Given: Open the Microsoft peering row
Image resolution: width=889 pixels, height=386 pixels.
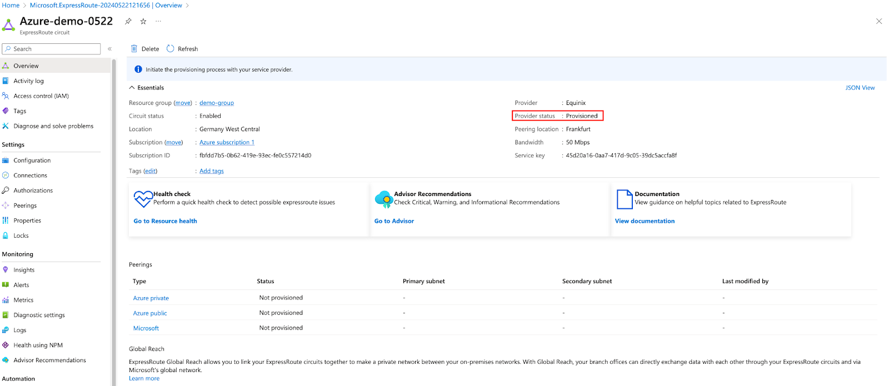Looking at the screenshot, I should point(146,328).
